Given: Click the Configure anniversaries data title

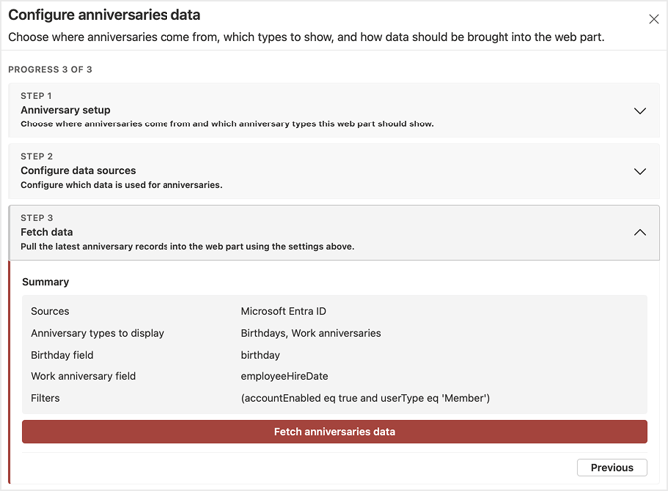Looking at the screenshot, I should [104, 15].
